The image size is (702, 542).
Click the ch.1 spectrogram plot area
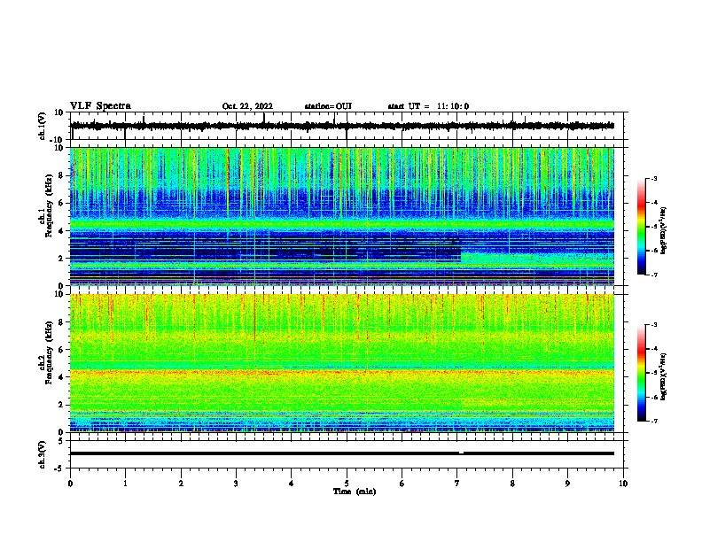coord(342,216)
